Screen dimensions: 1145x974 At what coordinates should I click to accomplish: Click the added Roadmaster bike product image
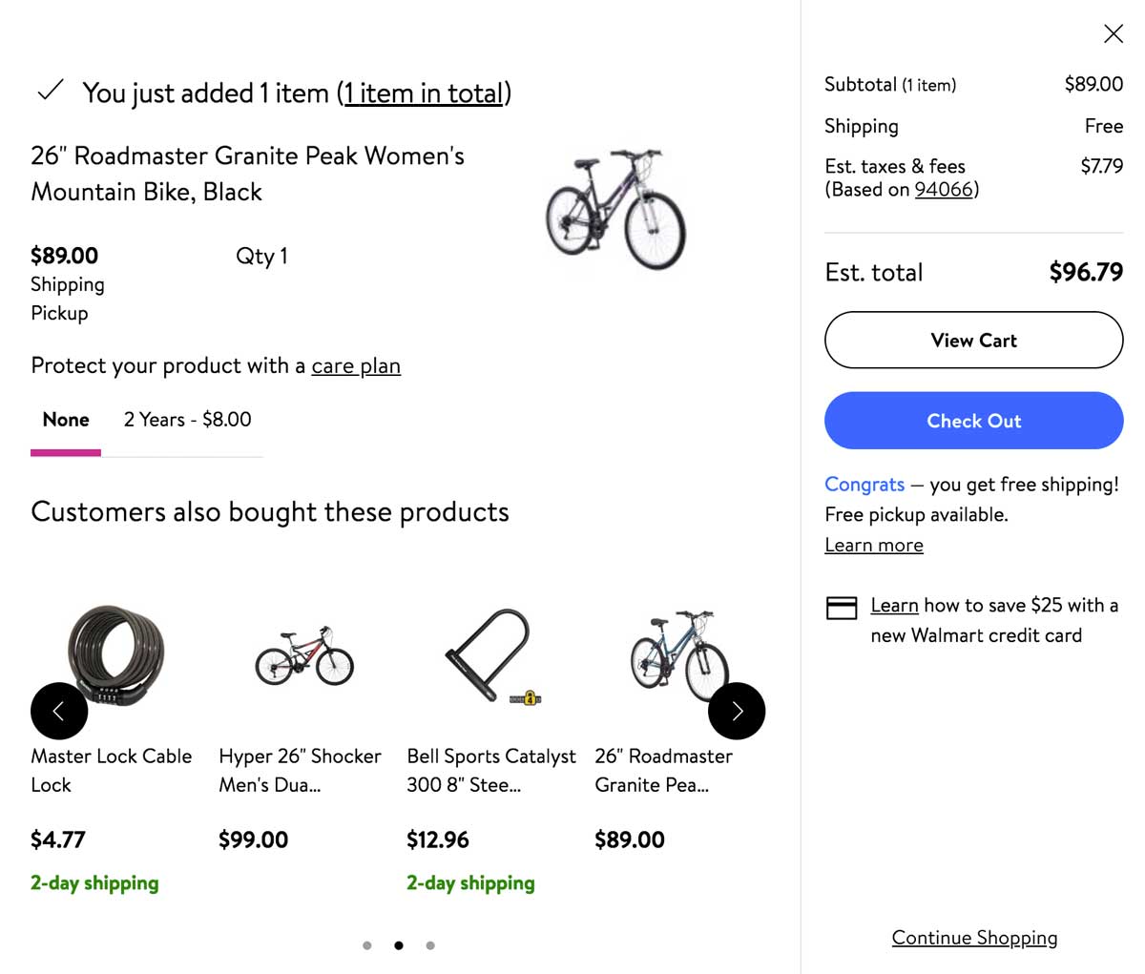click(615, 208)
